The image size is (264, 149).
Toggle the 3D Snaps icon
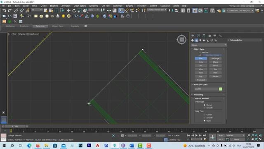click(x=120, y=11)
